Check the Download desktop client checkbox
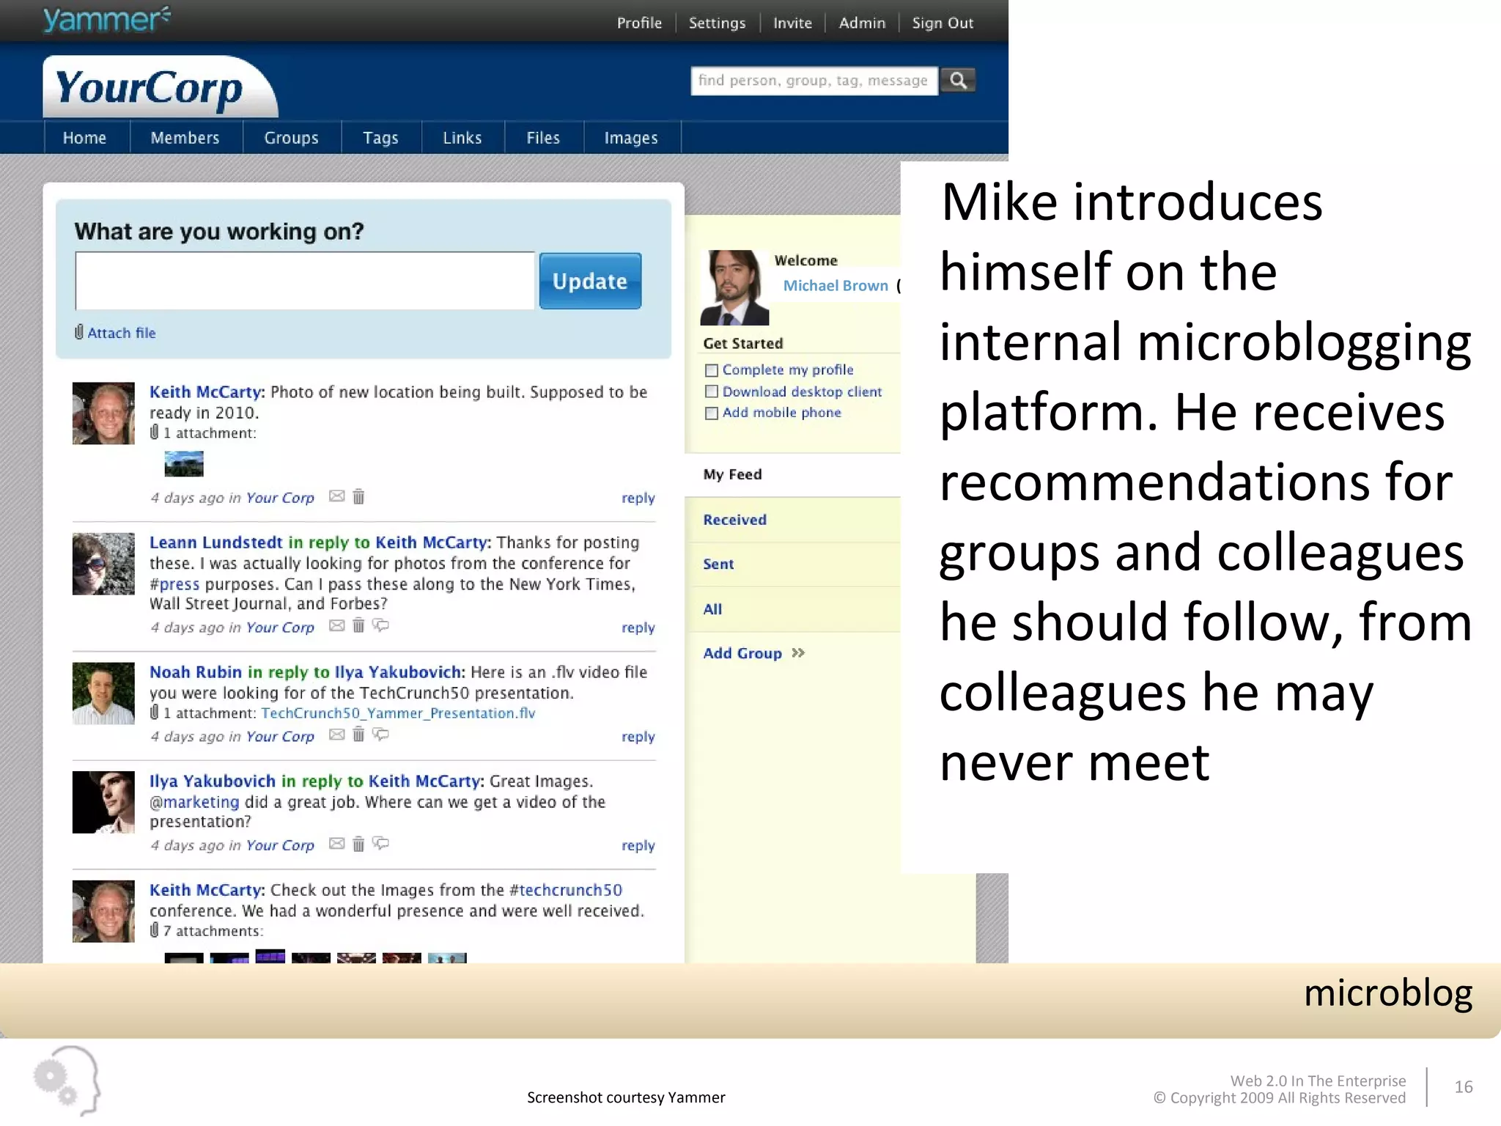The image size is (1501, 1126). 711,391
